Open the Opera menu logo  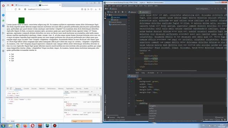pos(3,6)
